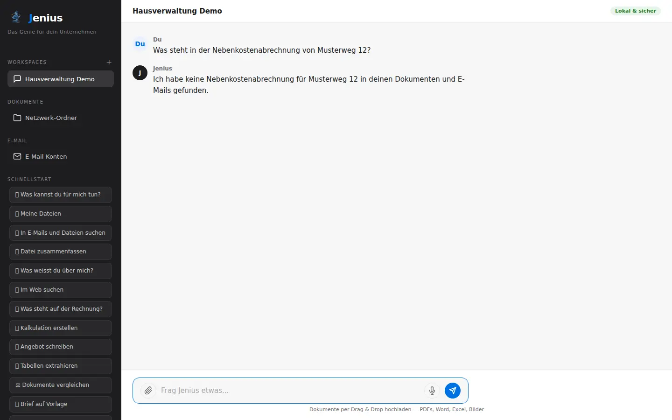This screenshot has height=420, width=672.
Task: Click 'Dokumente vergleichen' in the sidebar
Action: point(60,385)
